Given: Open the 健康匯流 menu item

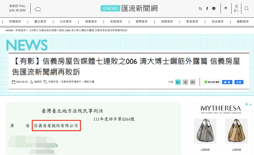Looking at the screenshot, I should 91,22.
